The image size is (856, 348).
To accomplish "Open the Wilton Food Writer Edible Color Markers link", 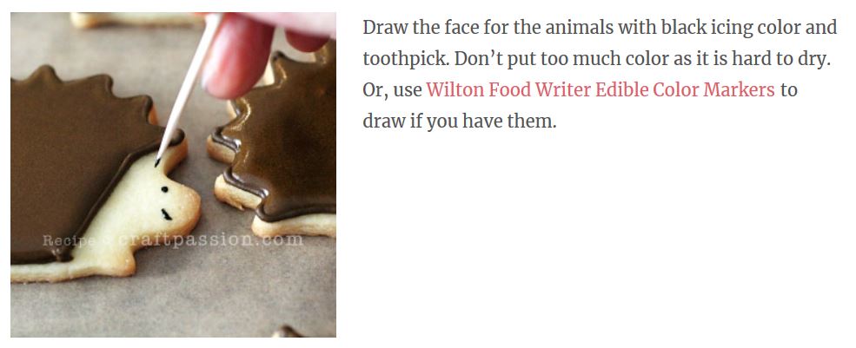I will 601,89.
